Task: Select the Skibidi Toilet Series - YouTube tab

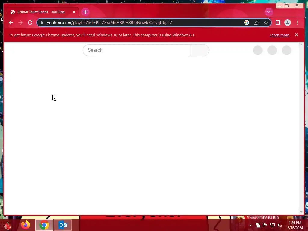Action: coord(43,12)
